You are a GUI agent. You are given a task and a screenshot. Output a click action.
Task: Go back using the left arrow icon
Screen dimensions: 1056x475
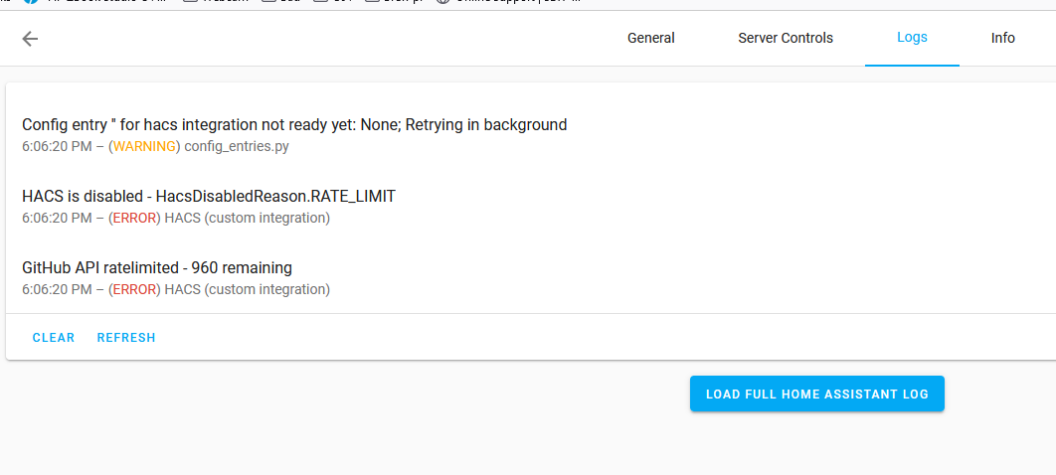30,39
